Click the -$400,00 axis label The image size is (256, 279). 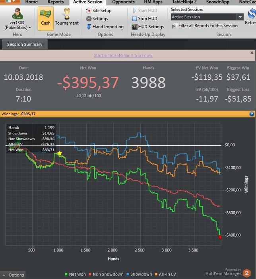tap(233, 235)
